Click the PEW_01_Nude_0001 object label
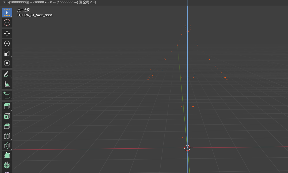Viewport: 288px width, 173px height. (35, 15)
